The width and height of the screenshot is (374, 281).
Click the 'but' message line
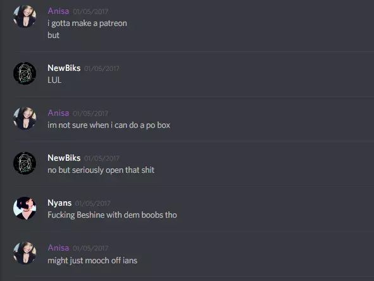(53, 35)
